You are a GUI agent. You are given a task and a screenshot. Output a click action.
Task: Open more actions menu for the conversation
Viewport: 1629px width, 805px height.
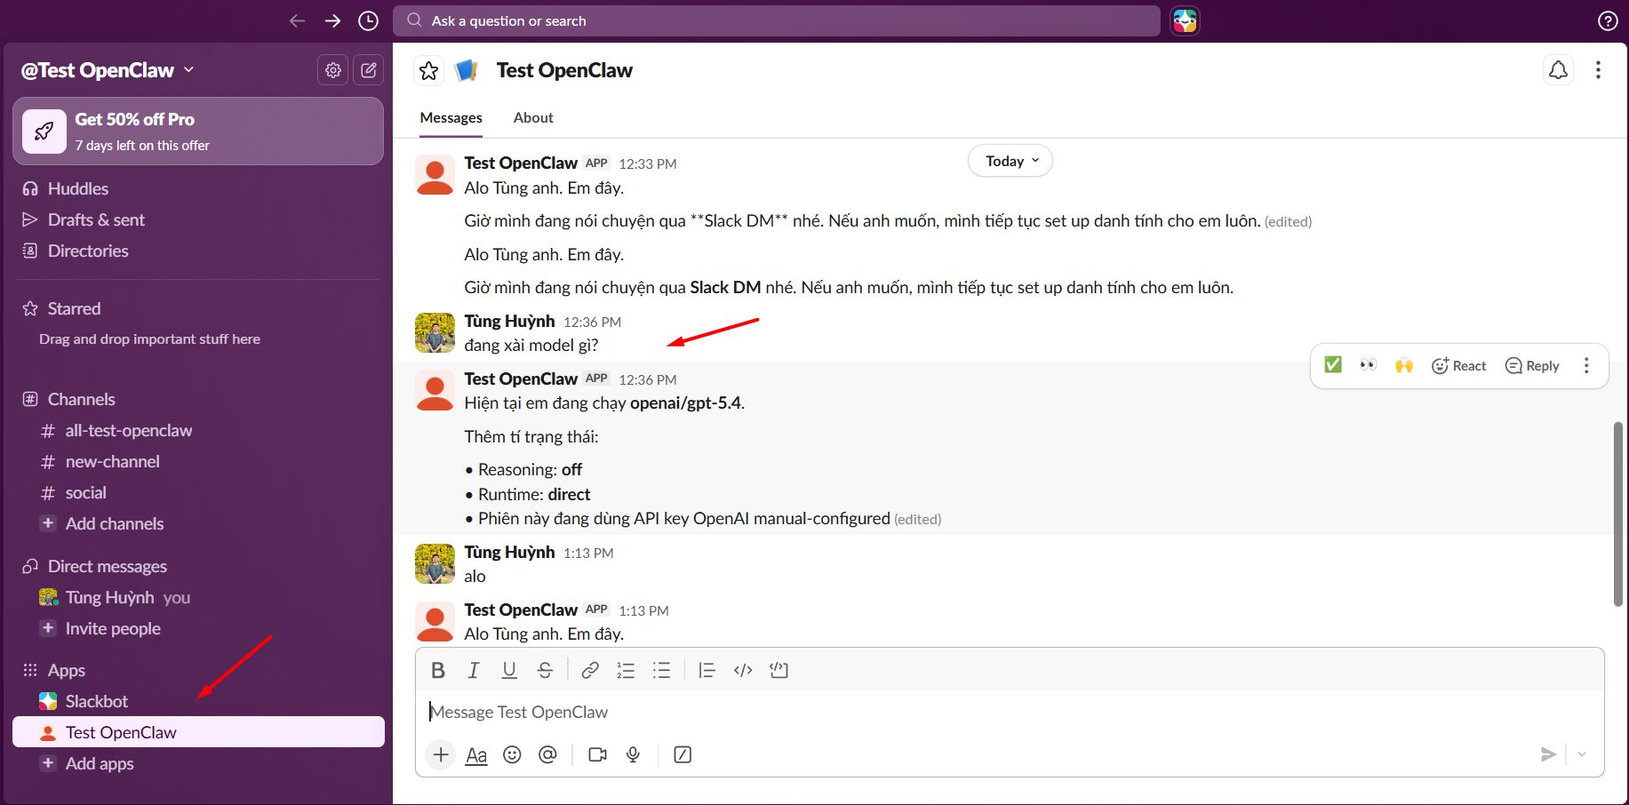click(1598, 69)
